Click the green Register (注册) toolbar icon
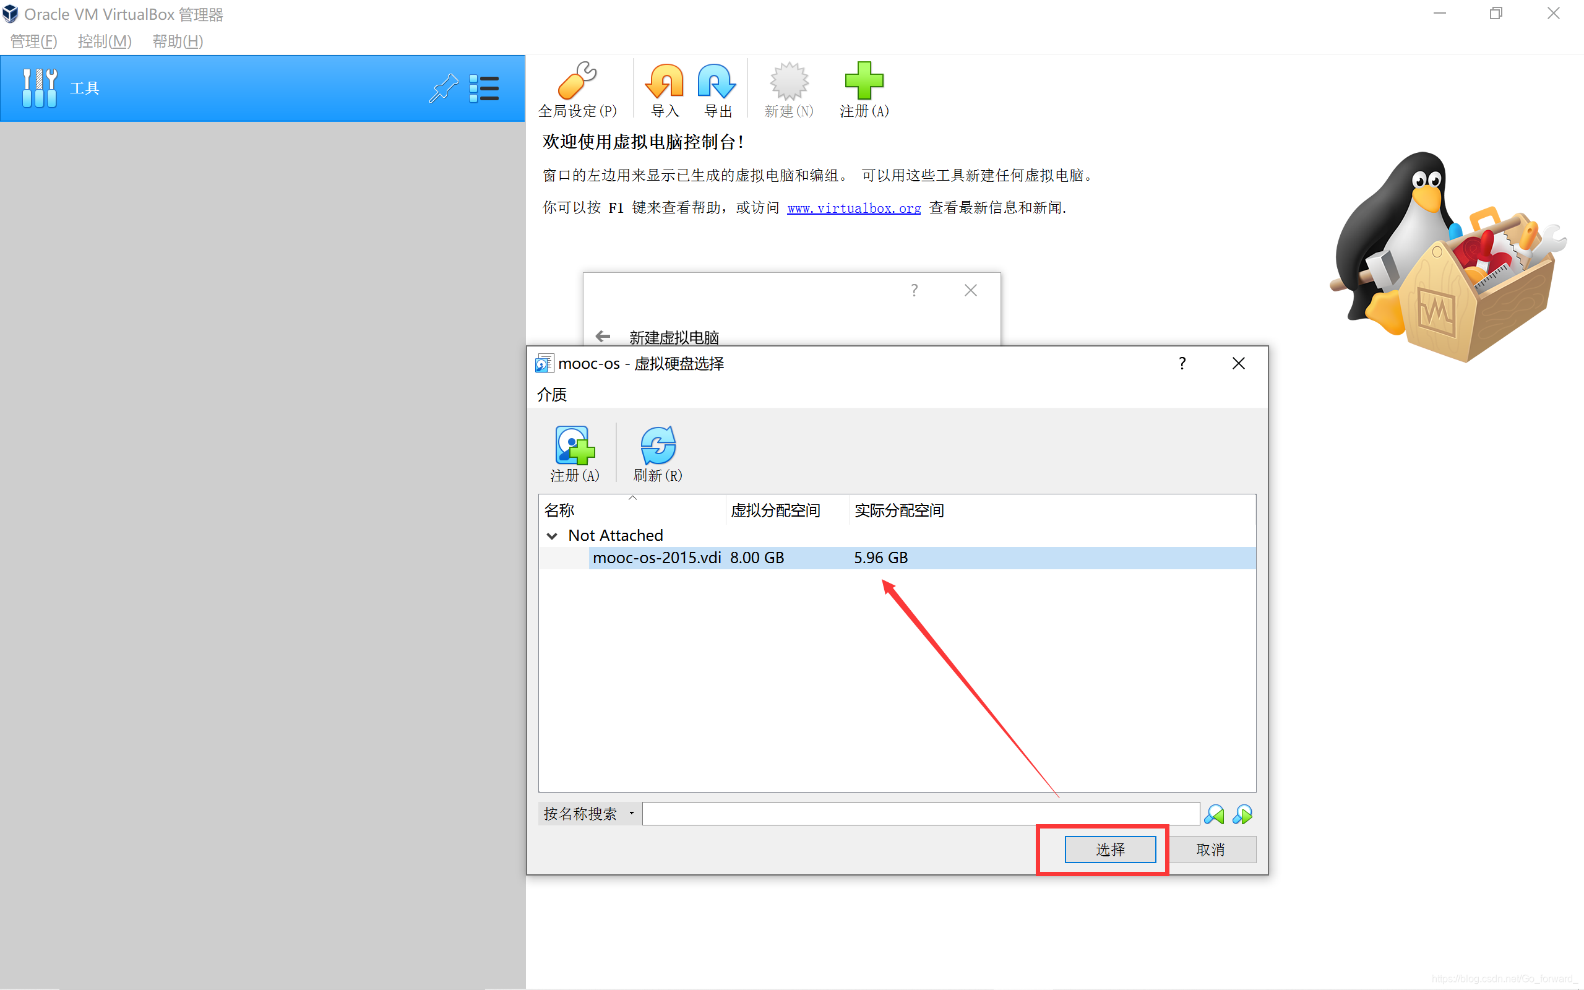Image resolution: width=1584 pixels, height=990 pixels. (864, 90)
